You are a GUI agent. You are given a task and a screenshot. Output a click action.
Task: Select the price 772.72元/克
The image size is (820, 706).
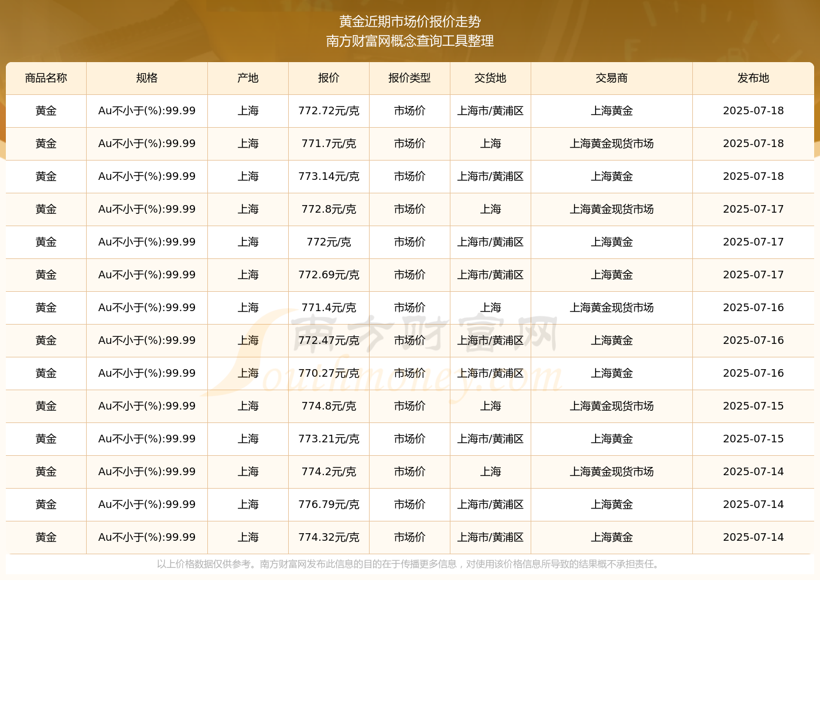329,111
